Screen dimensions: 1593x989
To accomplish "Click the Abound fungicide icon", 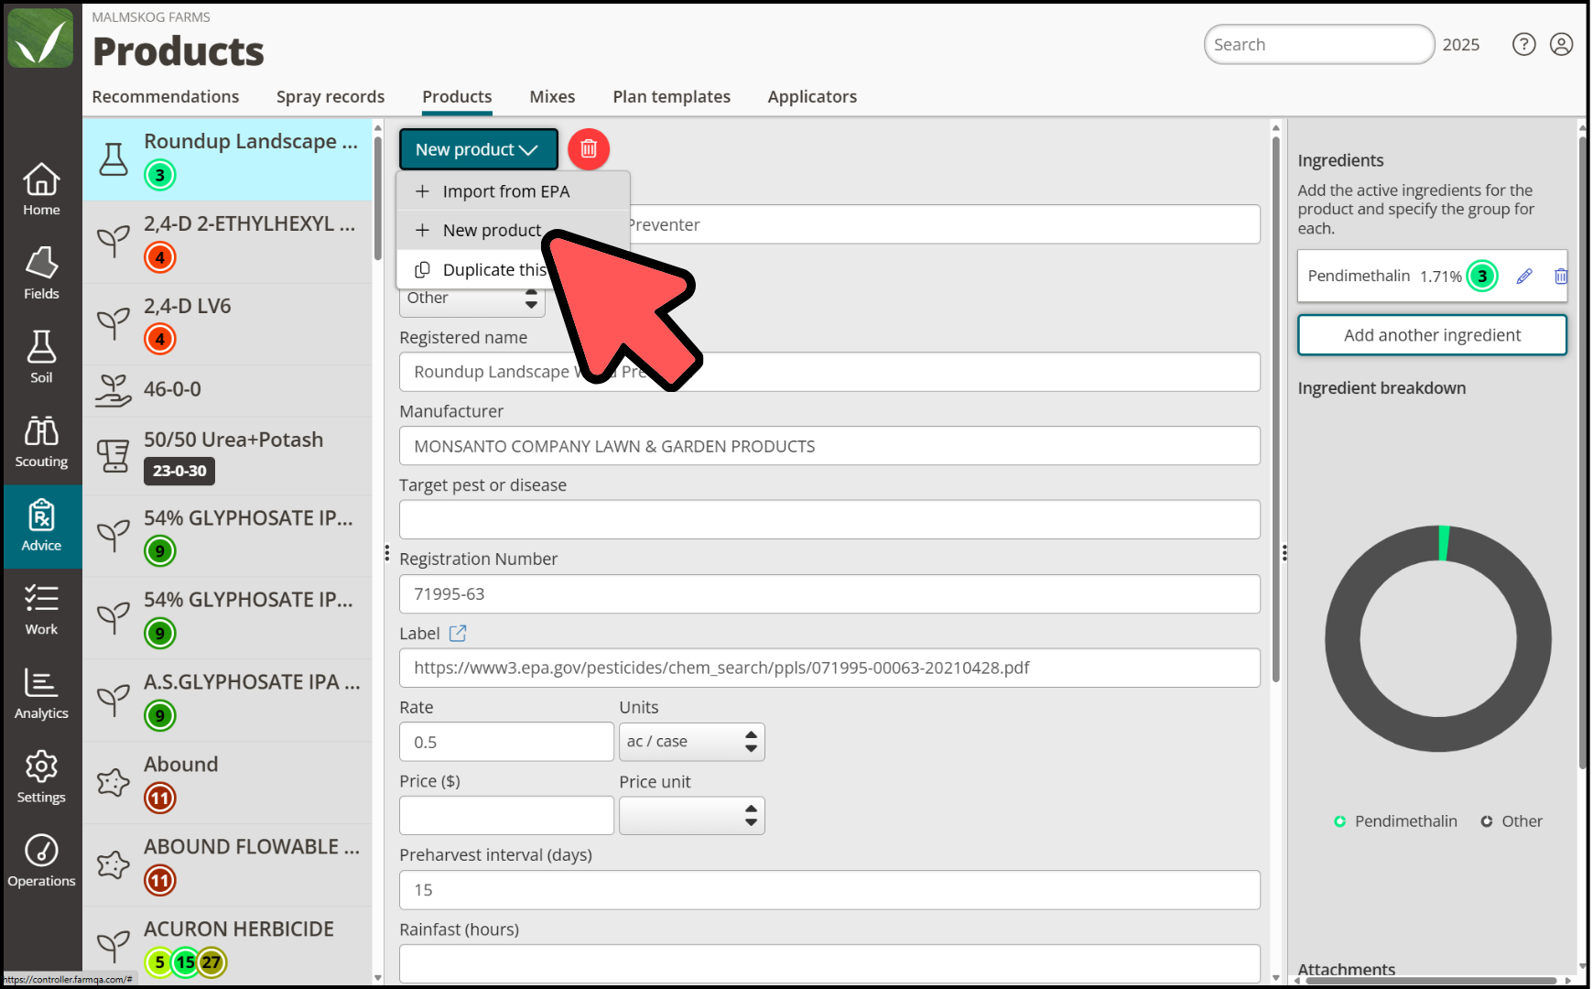I will pyautogui.click(x=114, y=781).
